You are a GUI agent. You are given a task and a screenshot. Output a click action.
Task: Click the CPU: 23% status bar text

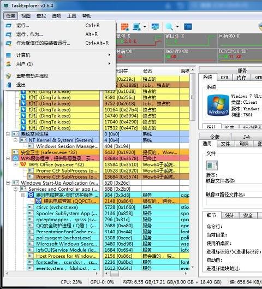72,282
